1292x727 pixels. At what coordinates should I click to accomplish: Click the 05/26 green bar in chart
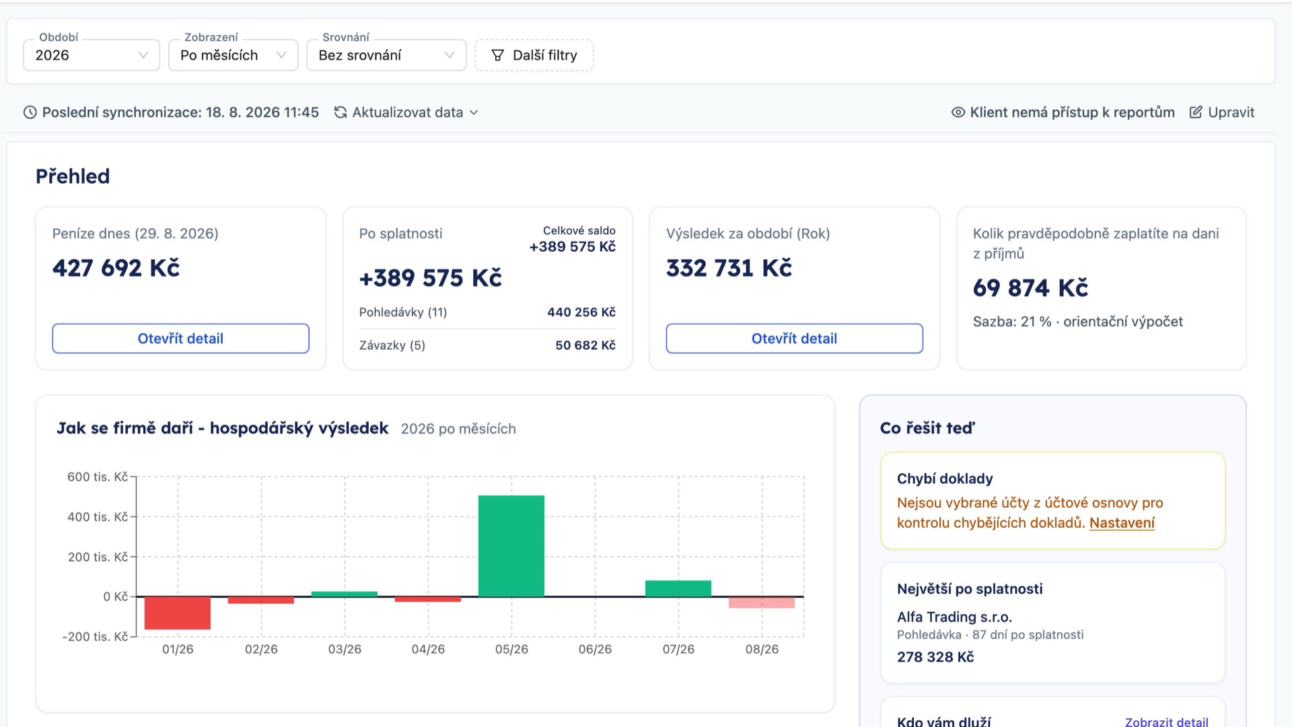[511, 546]
